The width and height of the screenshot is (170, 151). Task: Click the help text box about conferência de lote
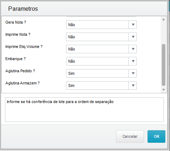pos(84,110)
